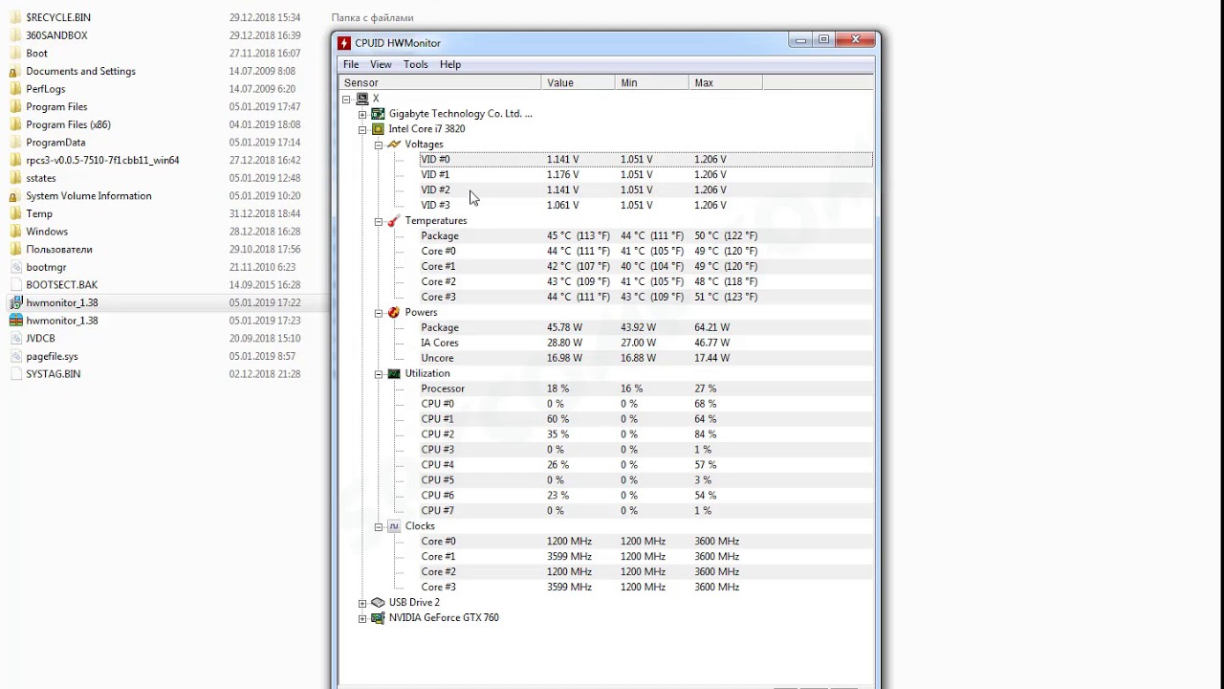Click the SYSTAG.BIN file icon

[x=15, y=373]
